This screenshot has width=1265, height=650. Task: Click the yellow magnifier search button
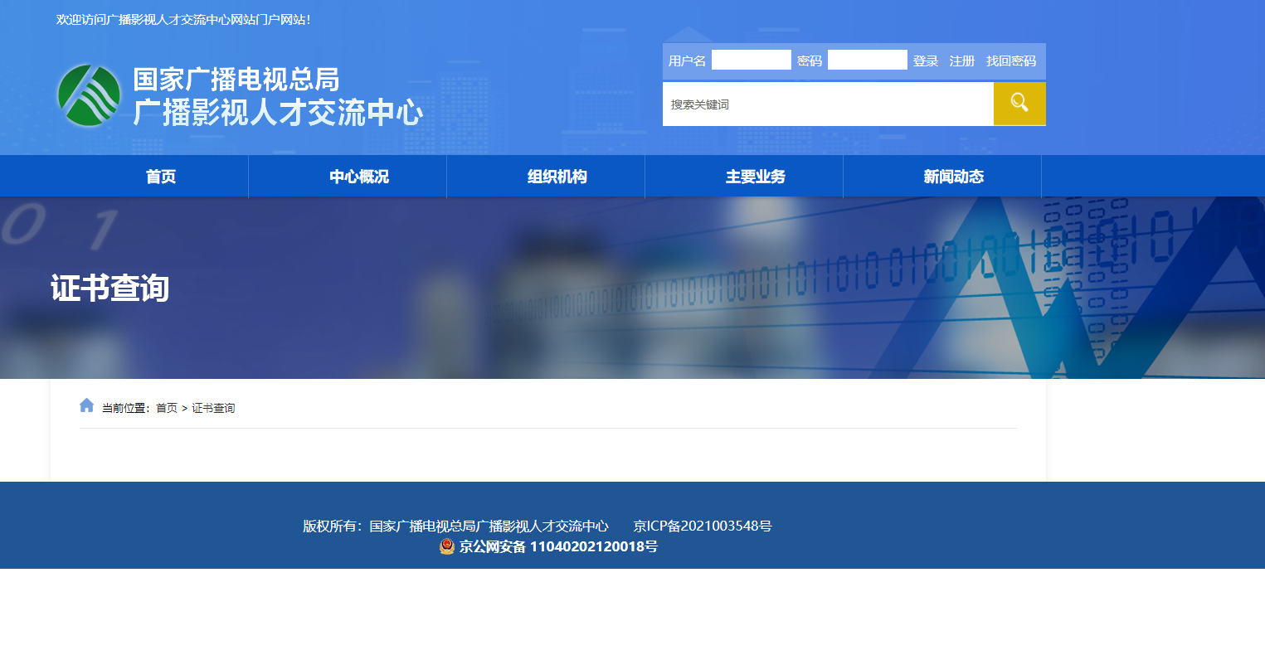(1019, 104)
